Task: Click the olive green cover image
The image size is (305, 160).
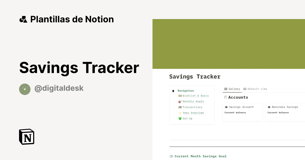Action: pyautogui.click(x=229, y=43)
